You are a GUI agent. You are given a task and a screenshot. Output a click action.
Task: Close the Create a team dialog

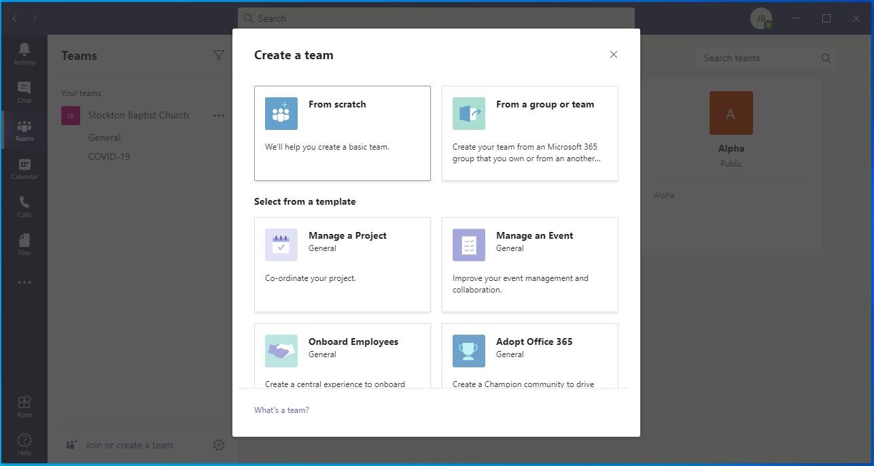click(613, 54)
